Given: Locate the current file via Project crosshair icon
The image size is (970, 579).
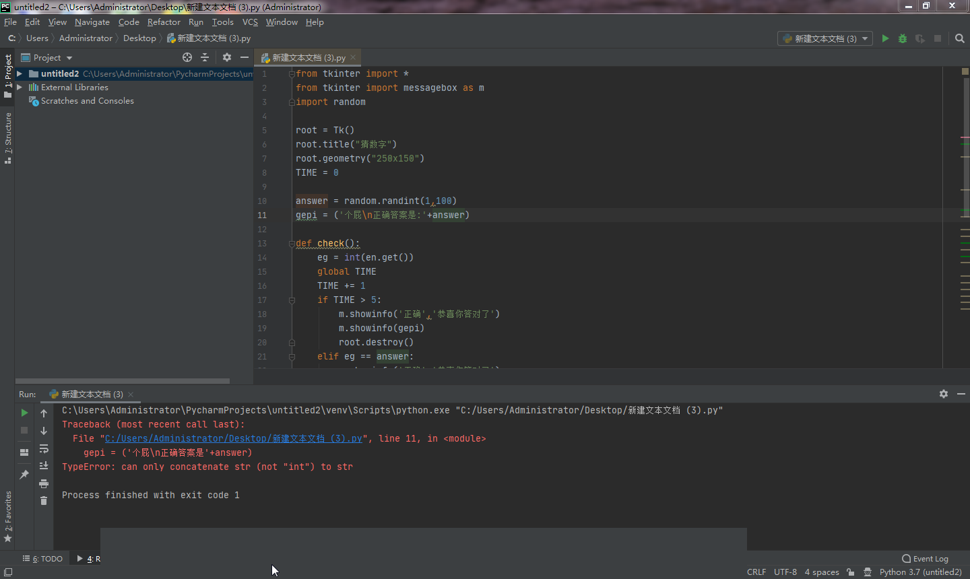Looking at the screenshot, I should point(187,57).
